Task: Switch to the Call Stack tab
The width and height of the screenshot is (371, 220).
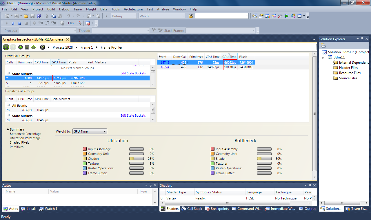Action: [192, 209]
